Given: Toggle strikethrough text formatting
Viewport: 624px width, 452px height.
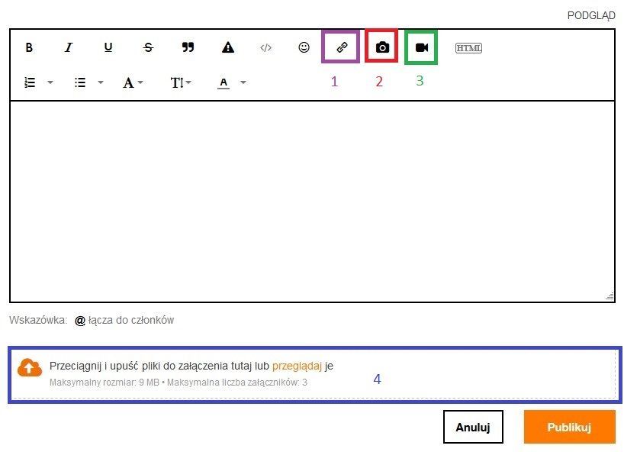Looking at the screenshot, I should [148, 47].
